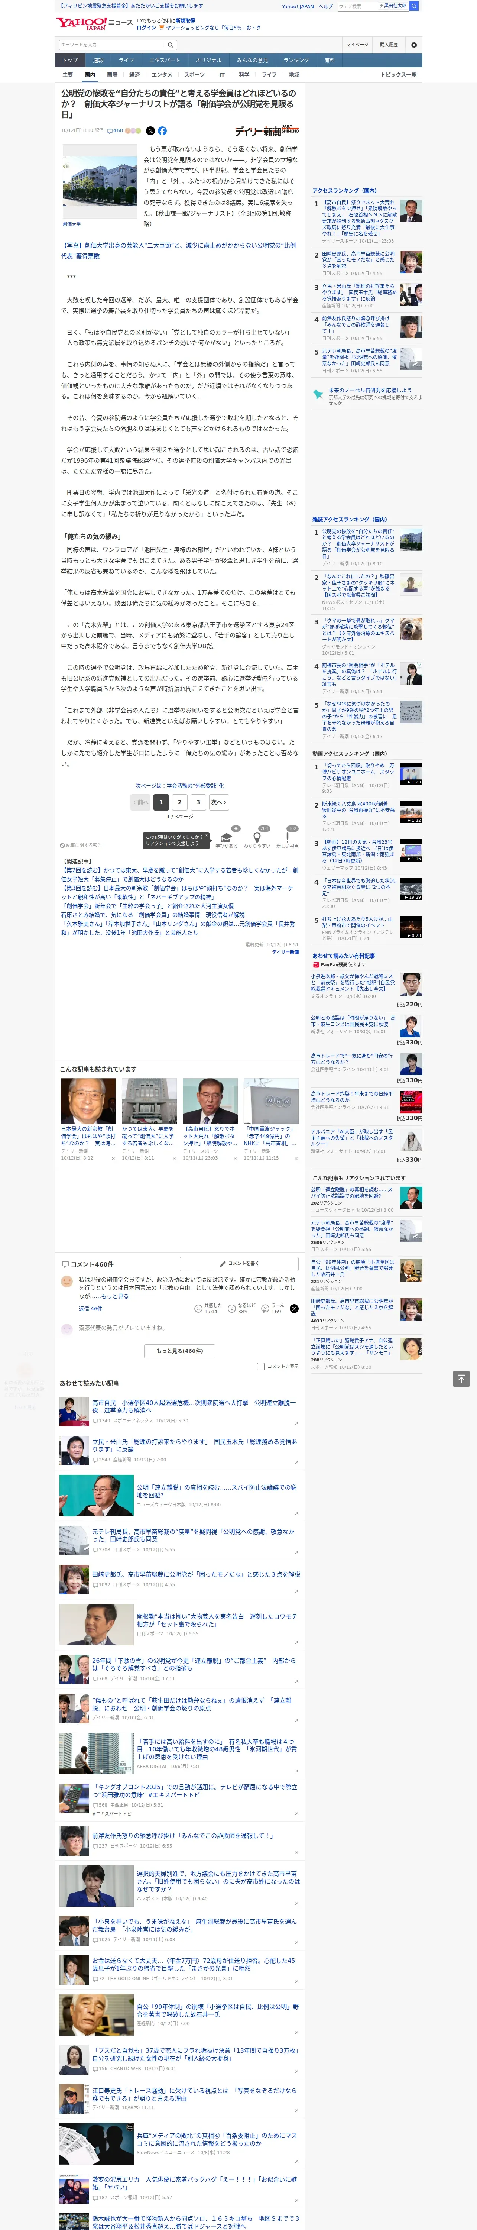Open the ランキング tab
477x2230 pixels.
296,61
